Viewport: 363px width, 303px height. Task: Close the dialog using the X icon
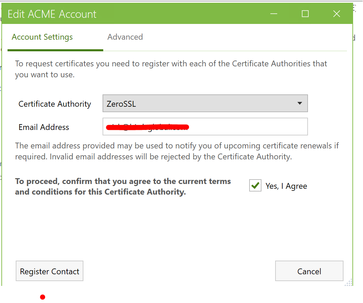click(x=337, y=14)
